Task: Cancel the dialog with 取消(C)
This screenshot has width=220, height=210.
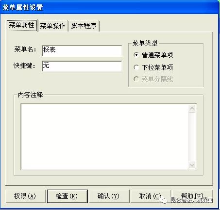Action: click(151, 196)
